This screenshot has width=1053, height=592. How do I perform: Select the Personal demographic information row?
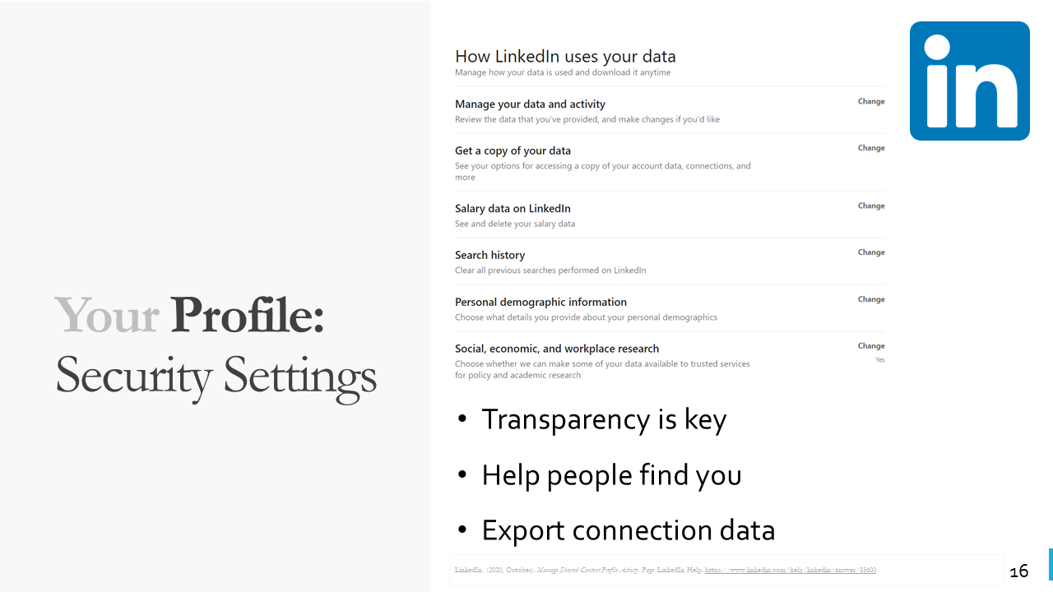[670, 308]
